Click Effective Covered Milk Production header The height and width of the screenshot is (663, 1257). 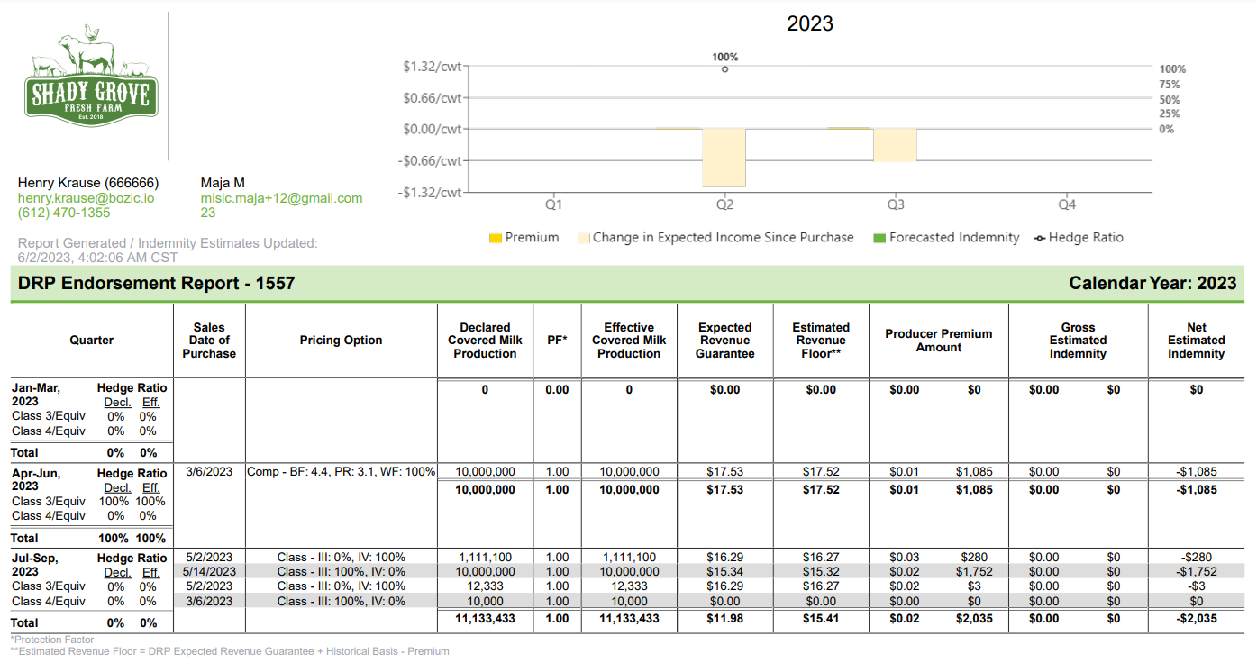[629, 341]
